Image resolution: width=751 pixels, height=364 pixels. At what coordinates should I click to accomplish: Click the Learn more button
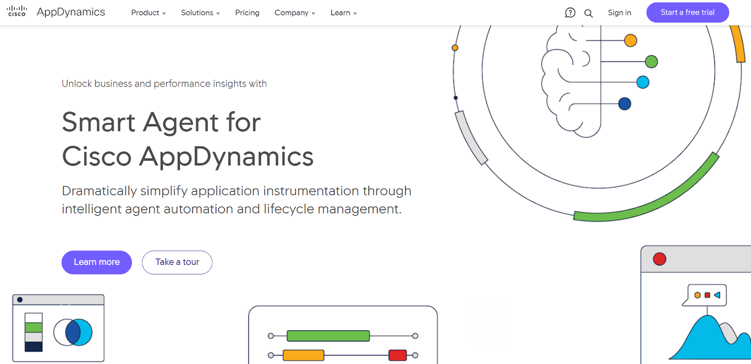[97, 262]
